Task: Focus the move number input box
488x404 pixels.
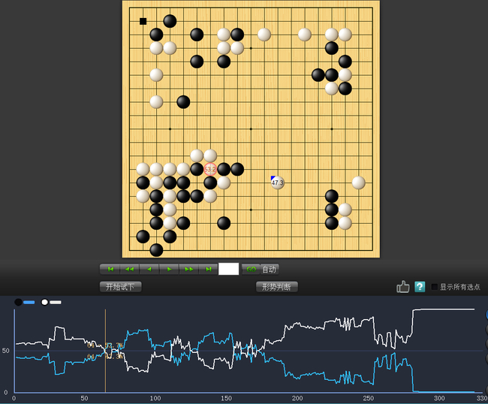Action: 229,269
